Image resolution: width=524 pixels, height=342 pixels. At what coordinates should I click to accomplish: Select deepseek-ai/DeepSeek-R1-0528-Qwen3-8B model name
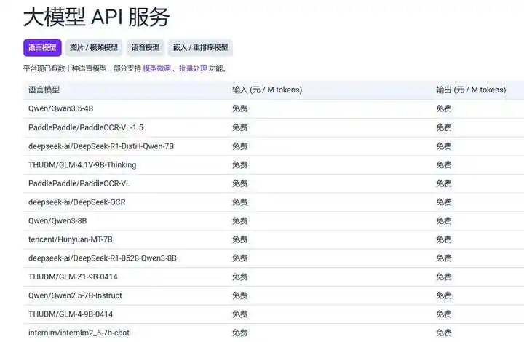(x=103, y=258)
